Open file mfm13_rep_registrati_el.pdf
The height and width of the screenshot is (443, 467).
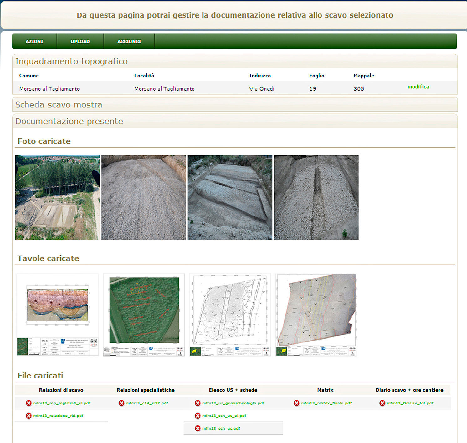62,403
